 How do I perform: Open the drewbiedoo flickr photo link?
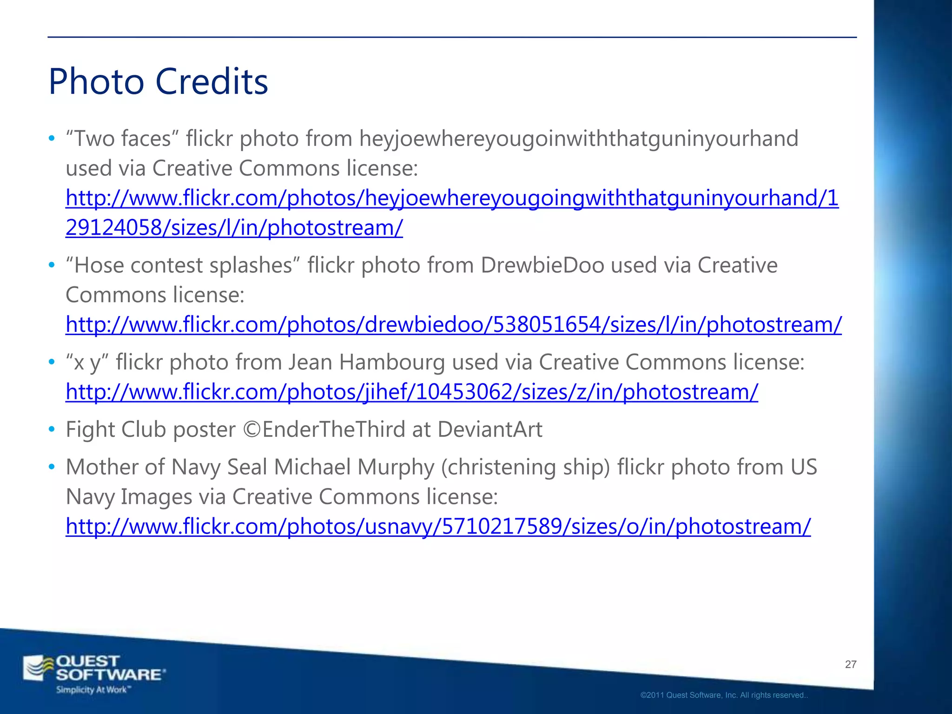(453, 325)
